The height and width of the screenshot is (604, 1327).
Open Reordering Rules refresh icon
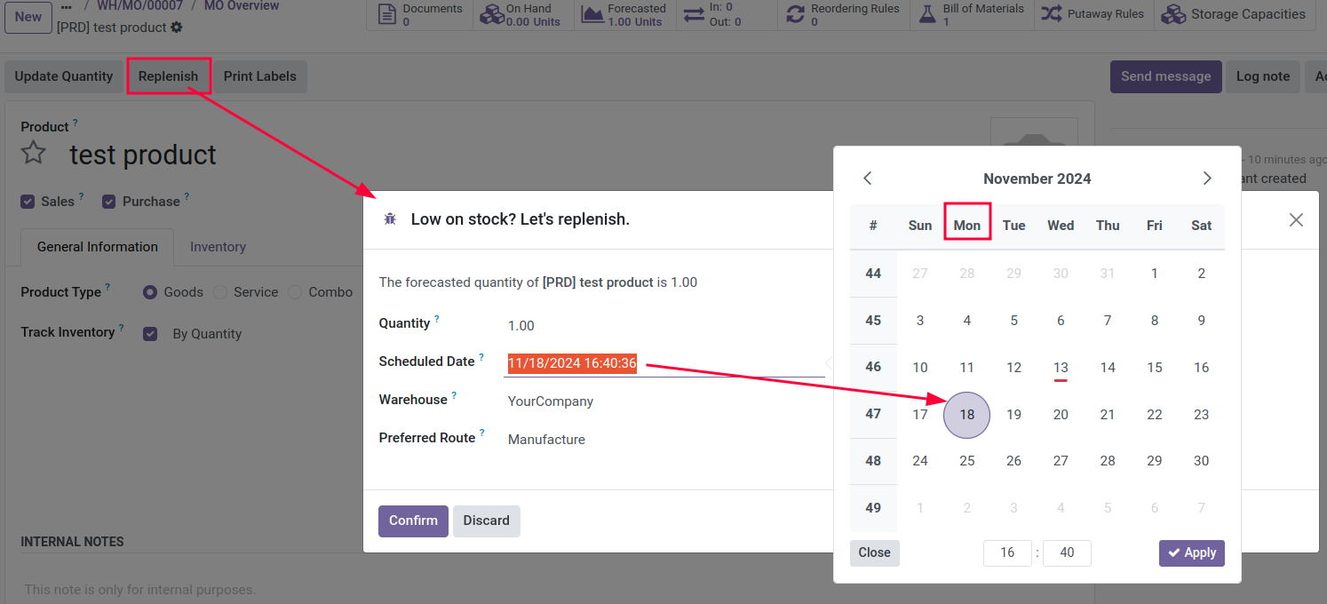[796, 14]
